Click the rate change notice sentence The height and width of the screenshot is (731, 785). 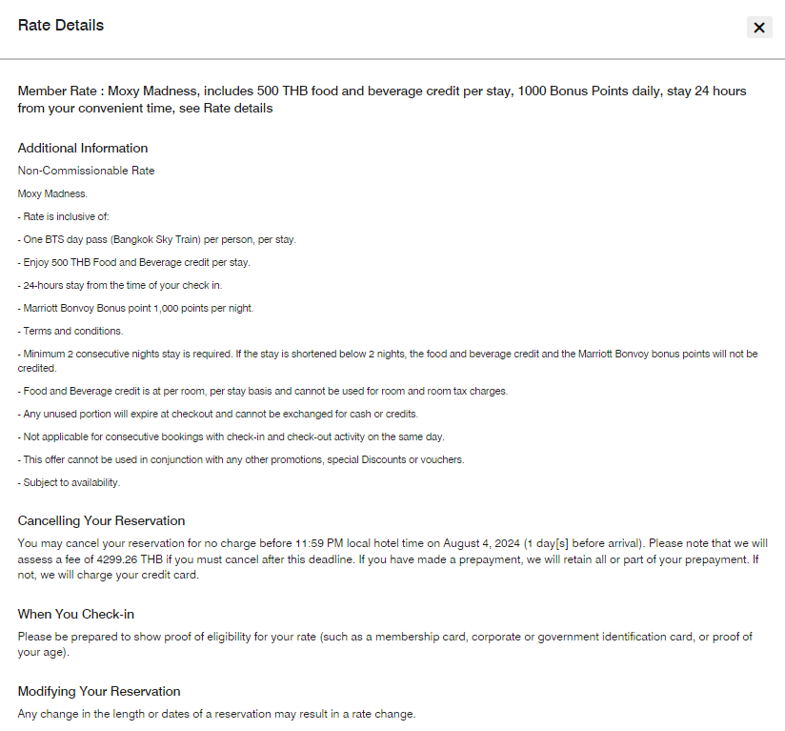[217, 714]
